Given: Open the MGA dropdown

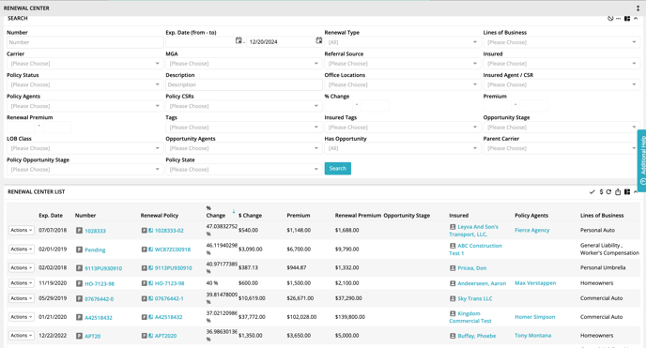Looking at the screenshot, I should coord(243,64).
